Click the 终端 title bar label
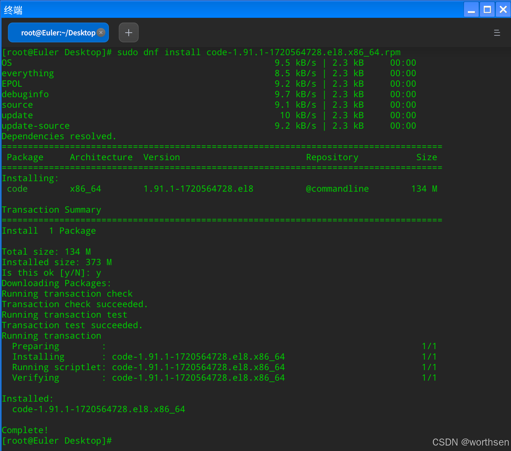 coord(13,9)
